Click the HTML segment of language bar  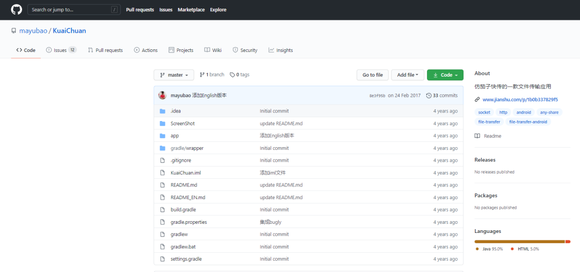click(x=568, y=242)
